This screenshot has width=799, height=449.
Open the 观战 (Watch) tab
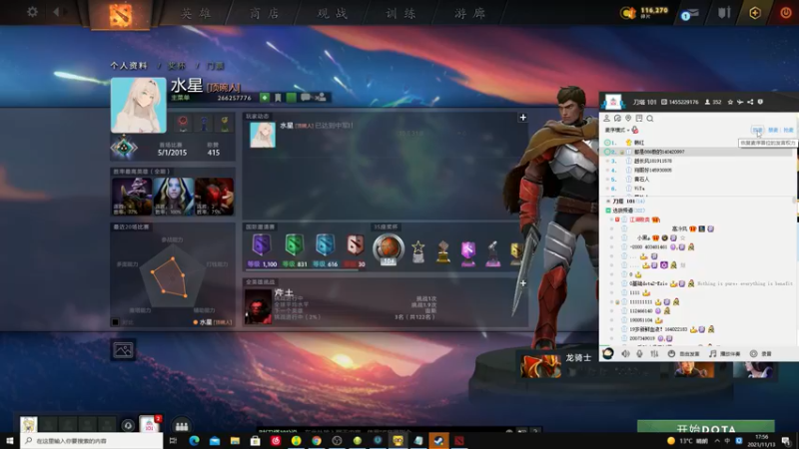[333, 13]
